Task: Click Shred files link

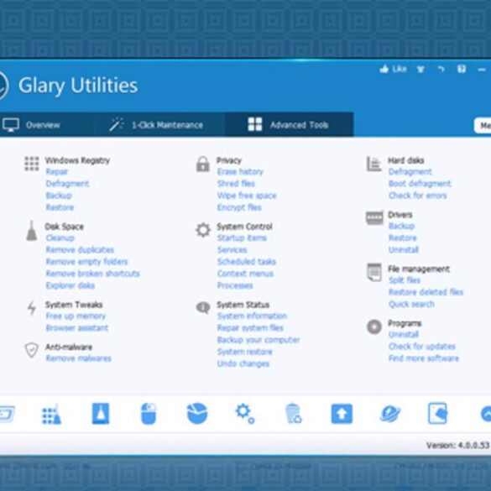Action: (236, 184)
